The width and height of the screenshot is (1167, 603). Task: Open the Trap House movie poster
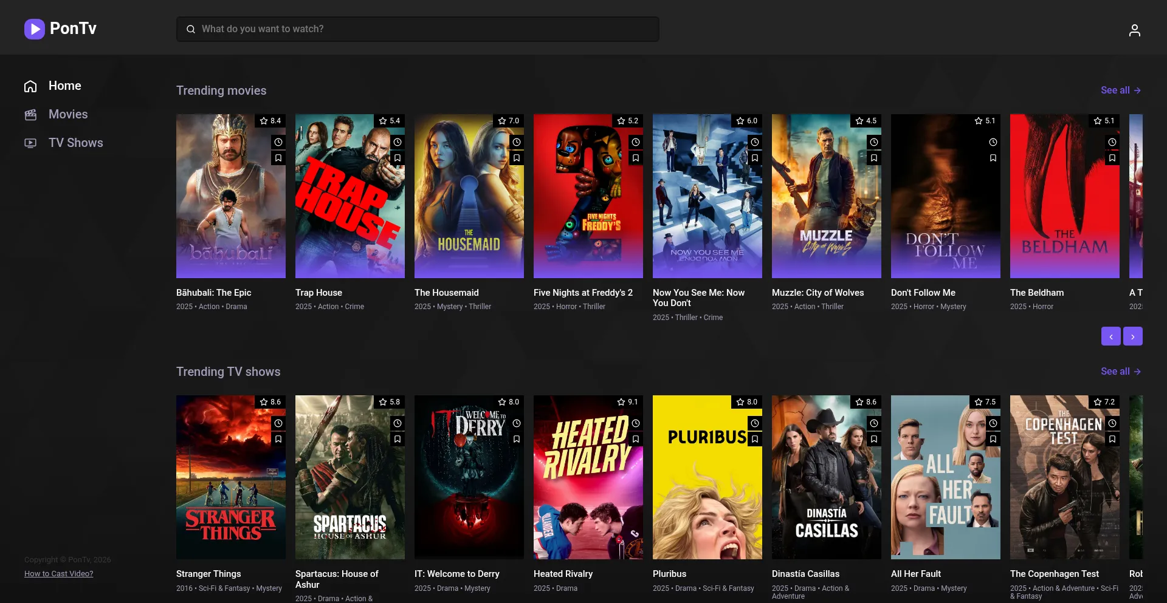pyautogui.click(x=350, y=196)
